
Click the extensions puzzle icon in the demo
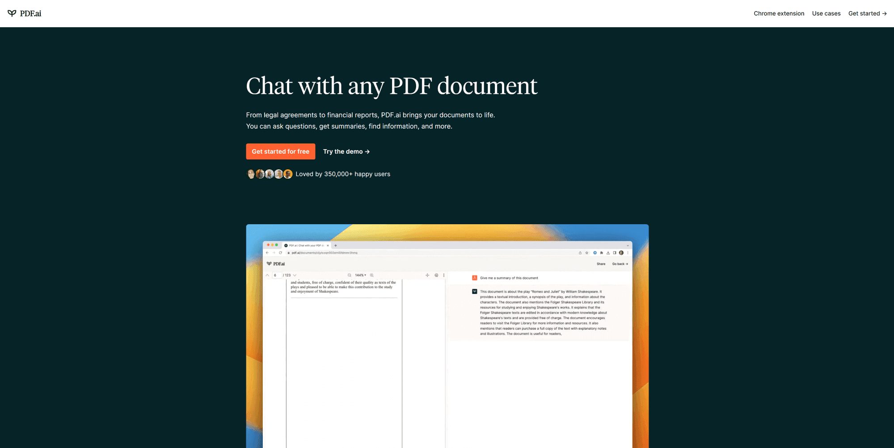coord(602,253)
